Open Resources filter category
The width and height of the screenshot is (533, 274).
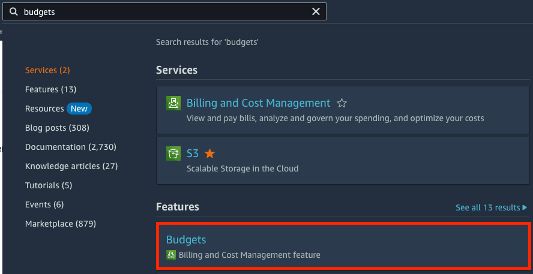(x=44, y=109)
